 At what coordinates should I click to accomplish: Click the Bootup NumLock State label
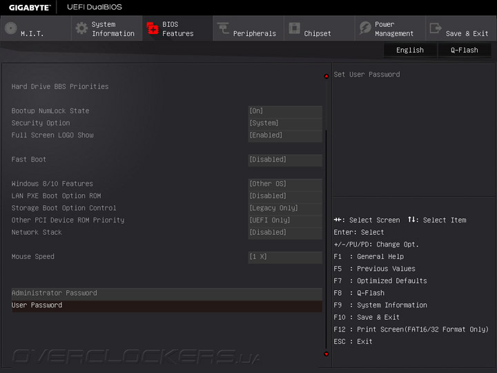50,111
